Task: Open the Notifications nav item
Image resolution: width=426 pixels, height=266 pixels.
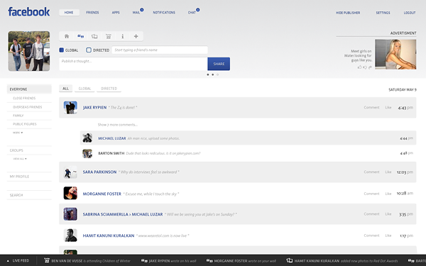Action: coord(164,13)
